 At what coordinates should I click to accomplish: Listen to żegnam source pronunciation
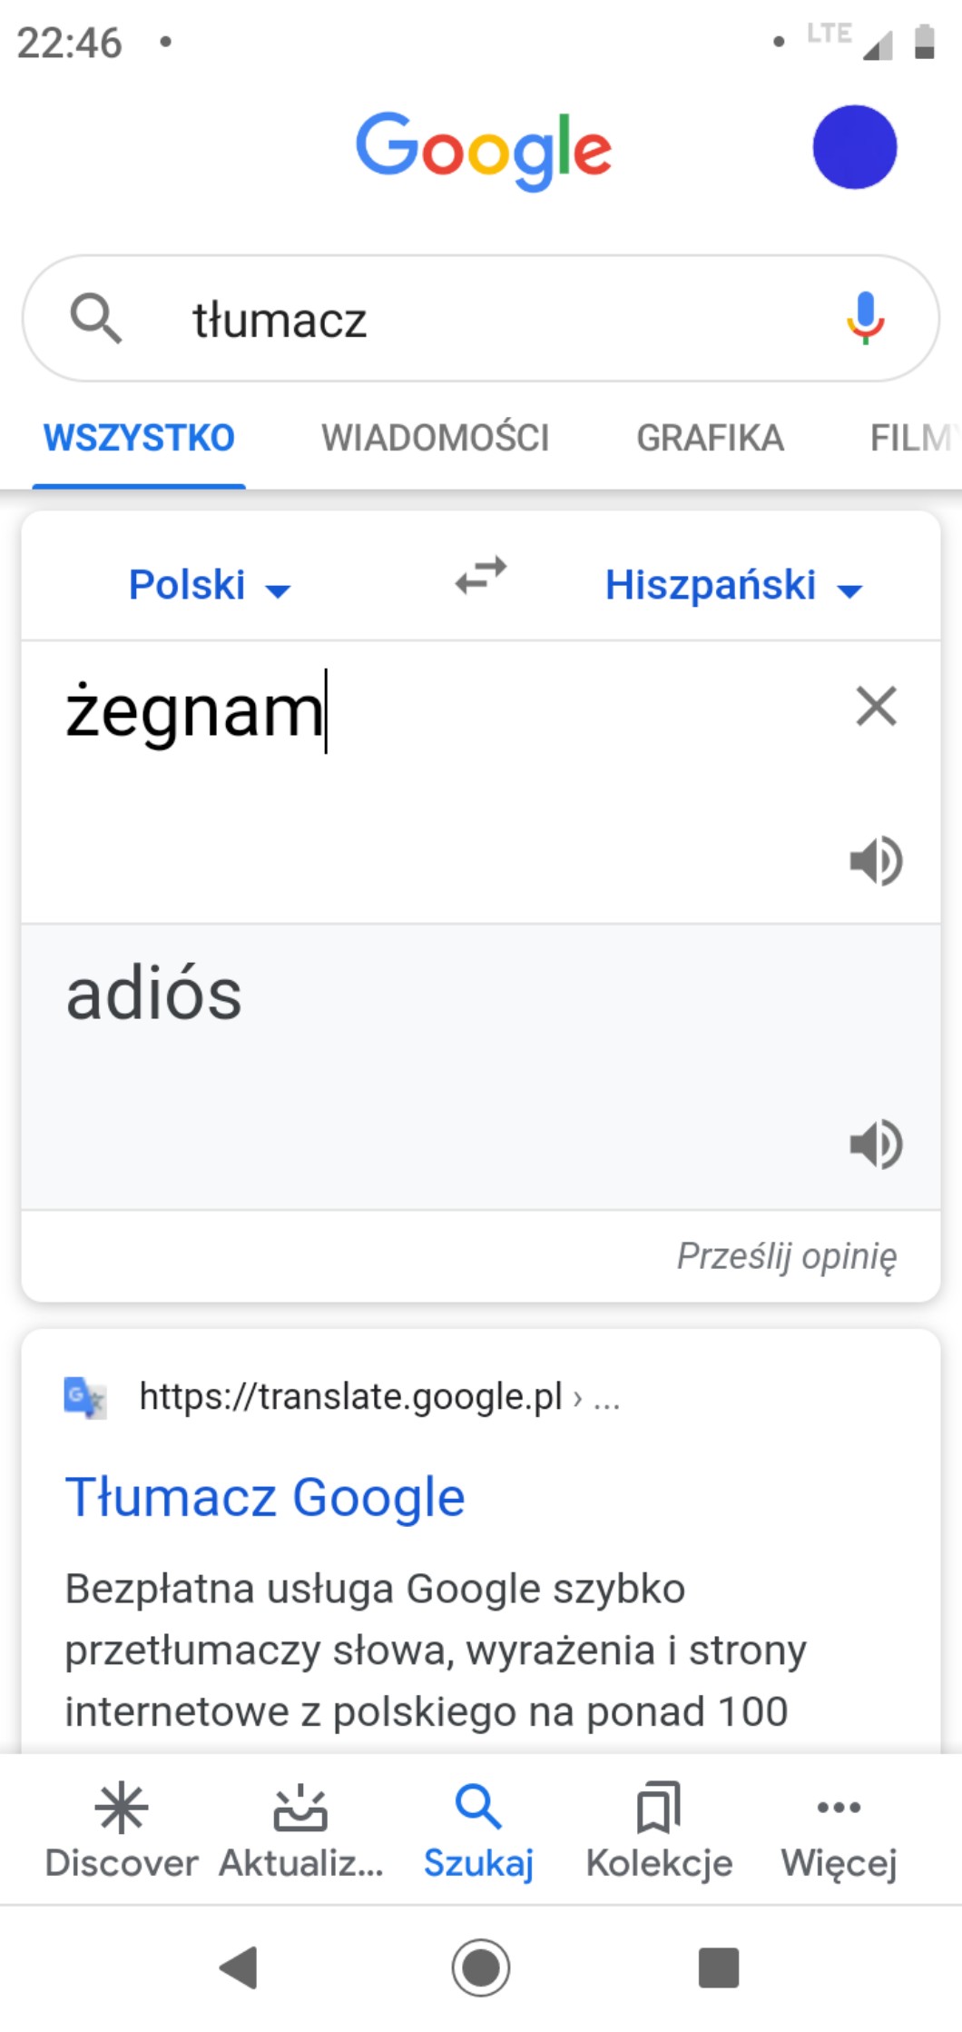click(x=876, y=860)
